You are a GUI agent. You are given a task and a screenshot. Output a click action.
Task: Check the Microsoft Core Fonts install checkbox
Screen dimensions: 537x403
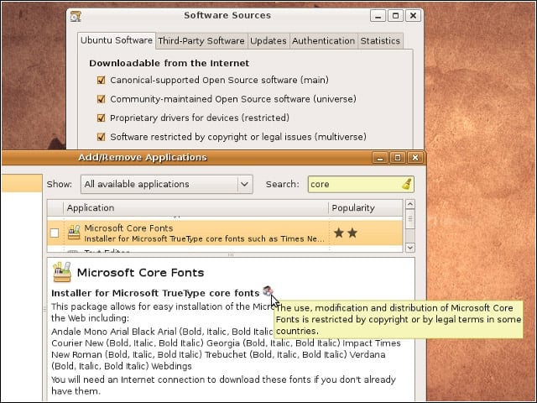point(55,233)
